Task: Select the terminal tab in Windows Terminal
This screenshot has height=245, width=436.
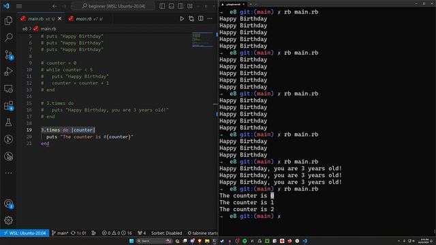Action: pyautogui.click(x=233, y=4)
